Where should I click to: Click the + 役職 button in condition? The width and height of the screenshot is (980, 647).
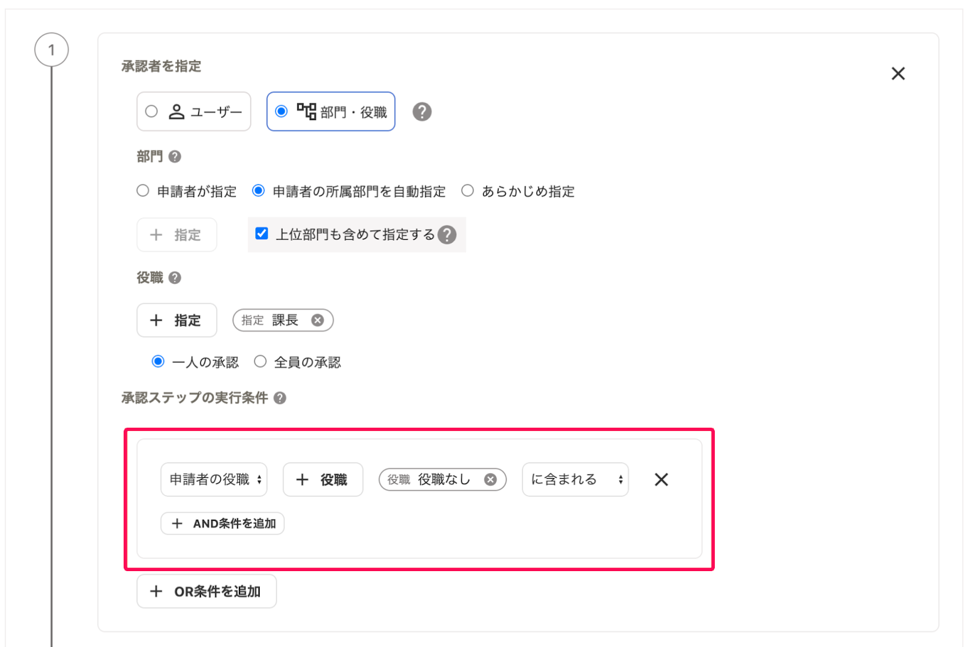pos(323,479)
